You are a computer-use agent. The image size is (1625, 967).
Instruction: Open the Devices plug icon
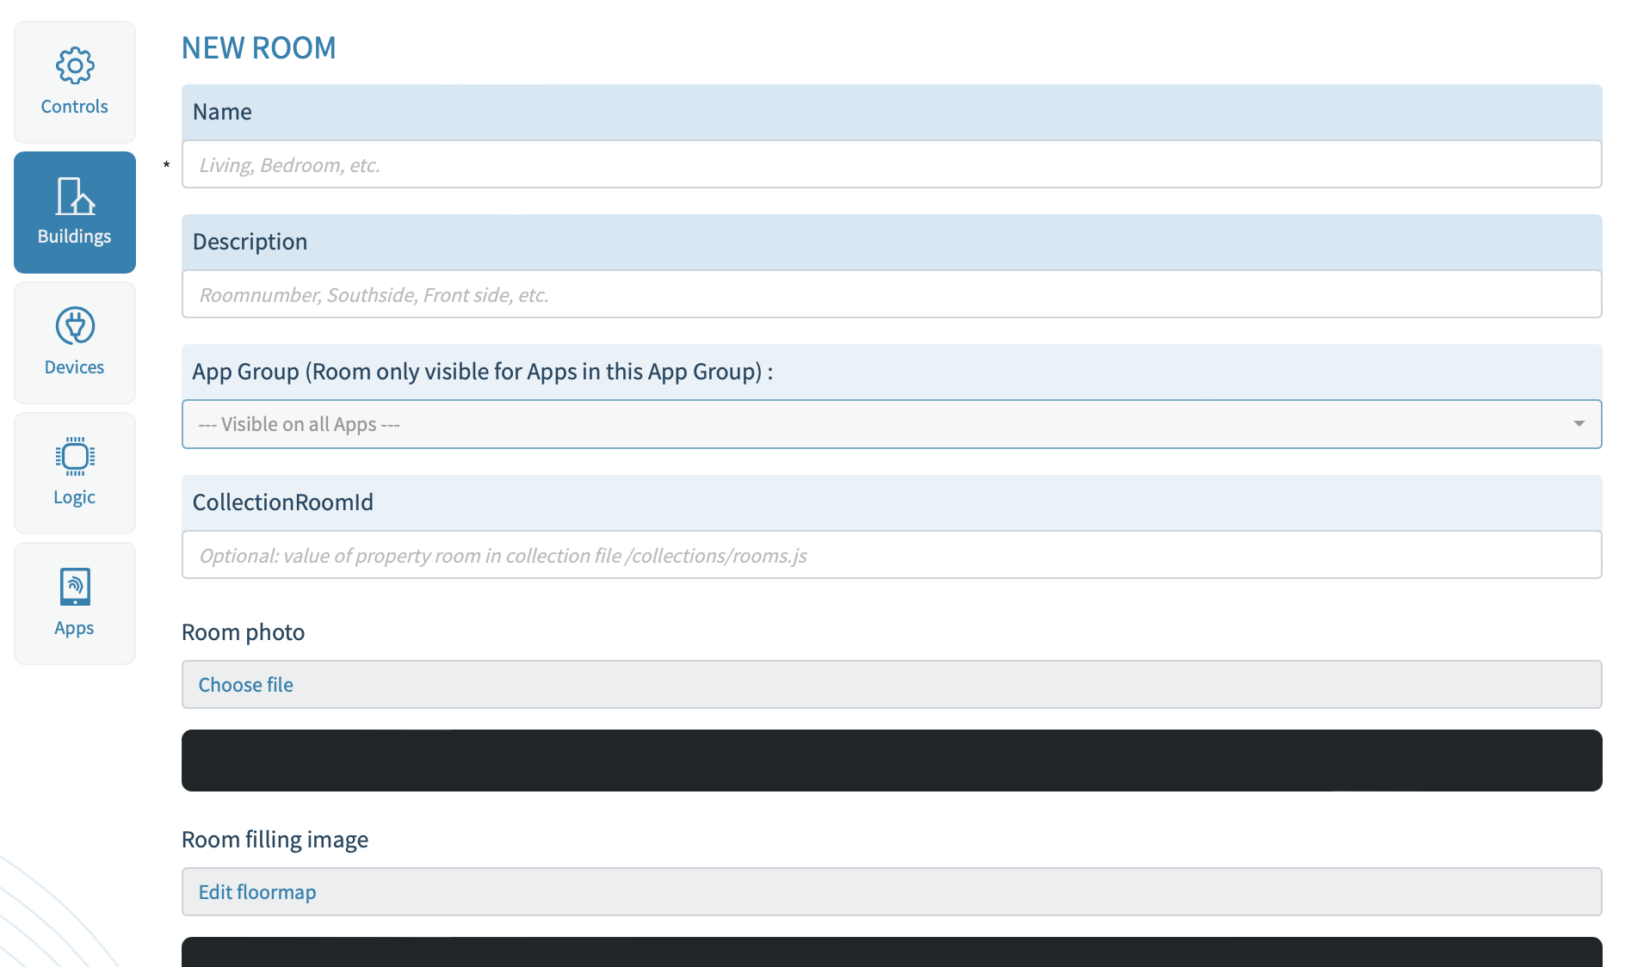(75, 326)
